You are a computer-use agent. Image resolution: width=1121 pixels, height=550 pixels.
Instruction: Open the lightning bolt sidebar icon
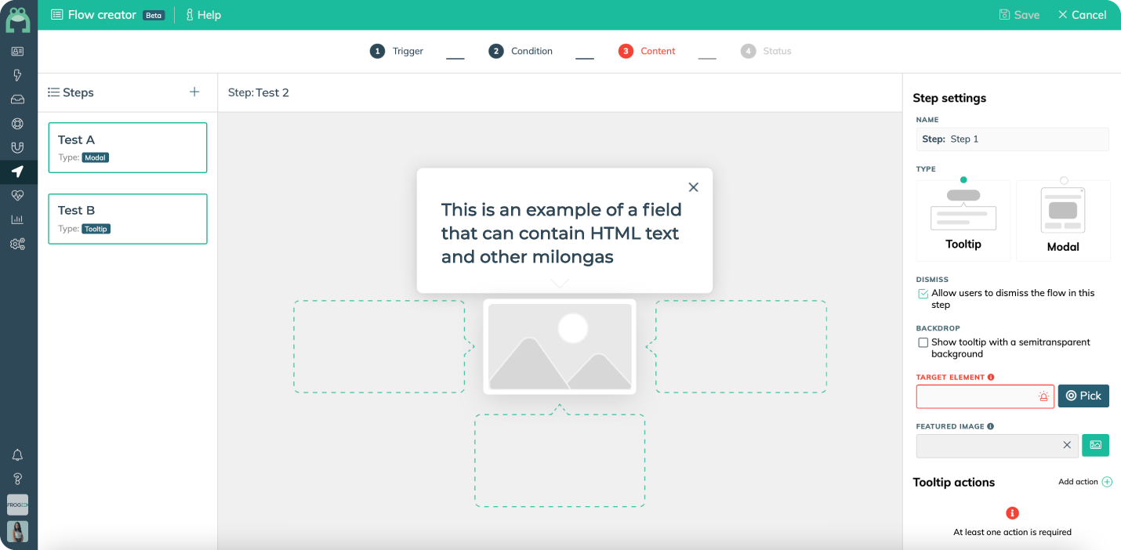point(17,75)
